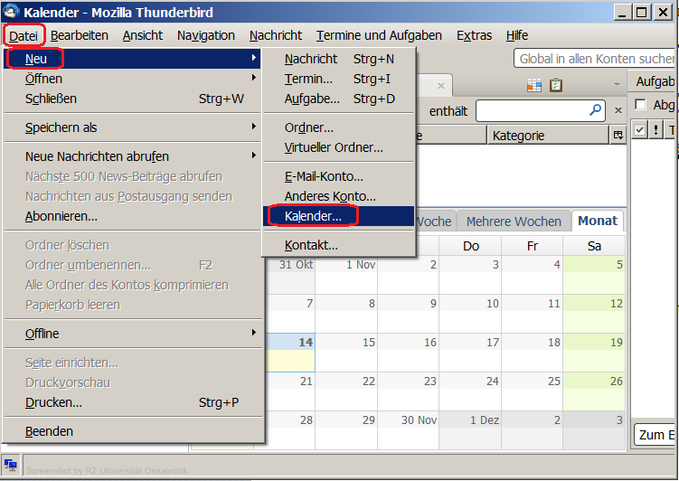Viewport: 679px width, 481px height.
Task: Select Saturday 19 in the month grid
Action: point(594,353)
